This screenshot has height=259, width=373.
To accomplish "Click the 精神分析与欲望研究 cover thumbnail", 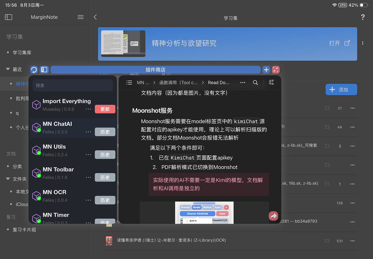I will (123, 44).
